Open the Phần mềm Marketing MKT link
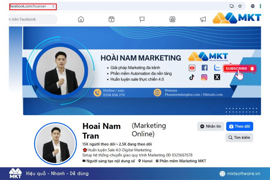The height and width of the screenshot is (180, 270). tap(182, 161)
